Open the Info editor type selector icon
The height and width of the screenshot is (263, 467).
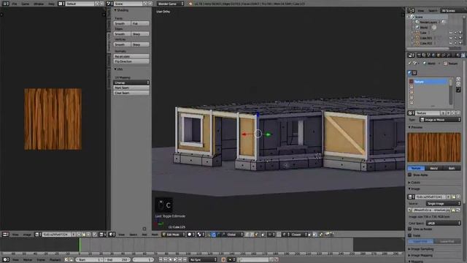click(5, 4)
